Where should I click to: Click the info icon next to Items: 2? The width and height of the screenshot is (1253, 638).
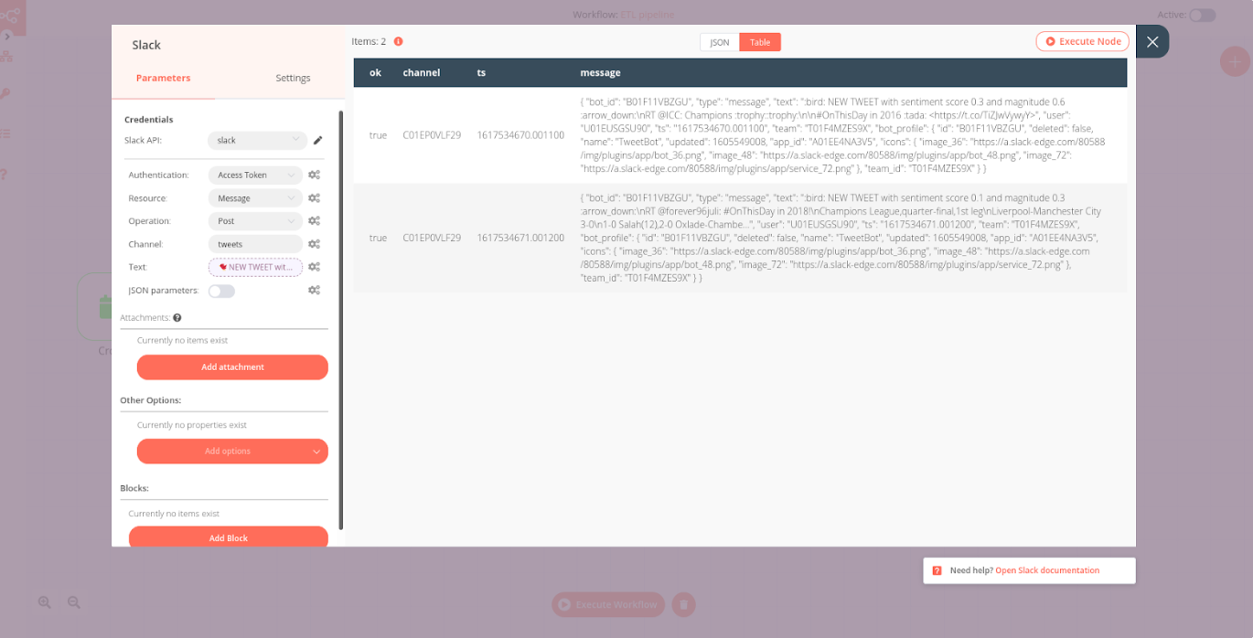(x=398, y=40)
